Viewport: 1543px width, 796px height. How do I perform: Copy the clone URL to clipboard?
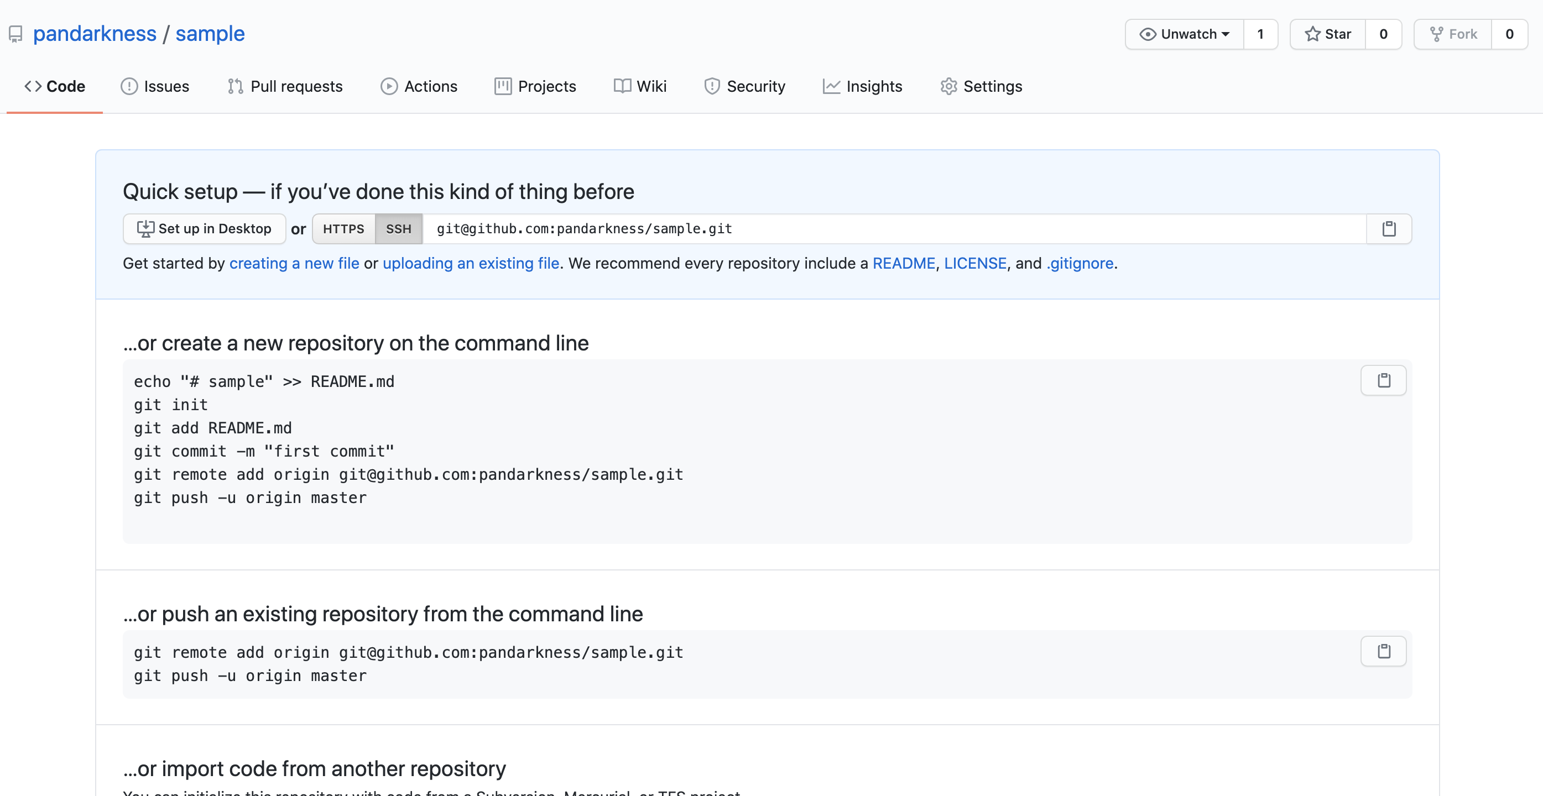[1389, 229]
